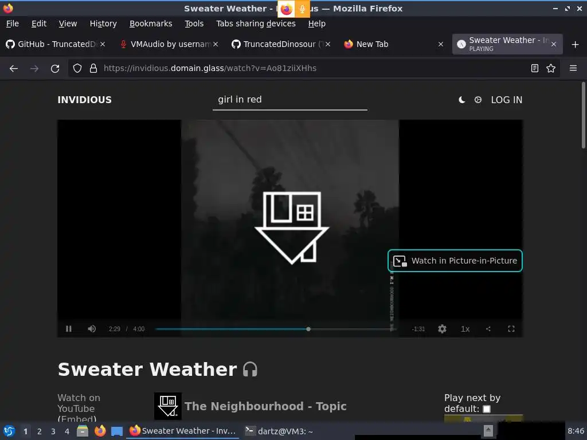The width and height of the screenshot is (587, 440).
Task: Open tracking protection shield icon
Action: point(77,69)
